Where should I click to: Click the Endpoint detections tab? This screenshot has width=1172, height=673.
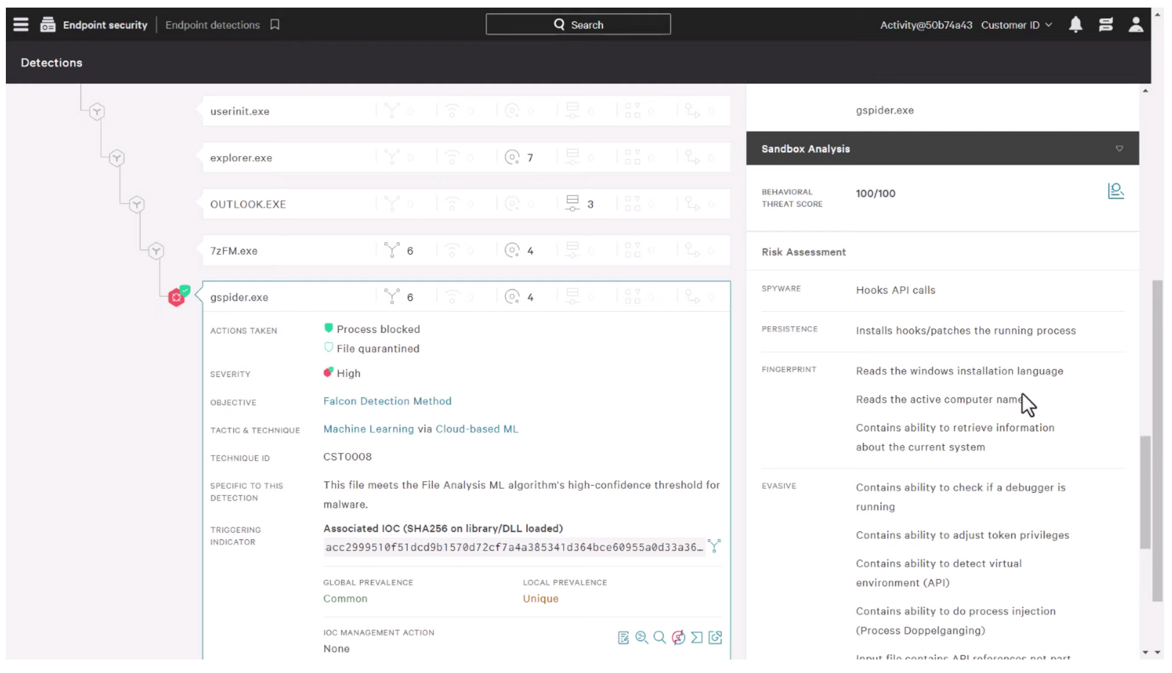point(213,25)
